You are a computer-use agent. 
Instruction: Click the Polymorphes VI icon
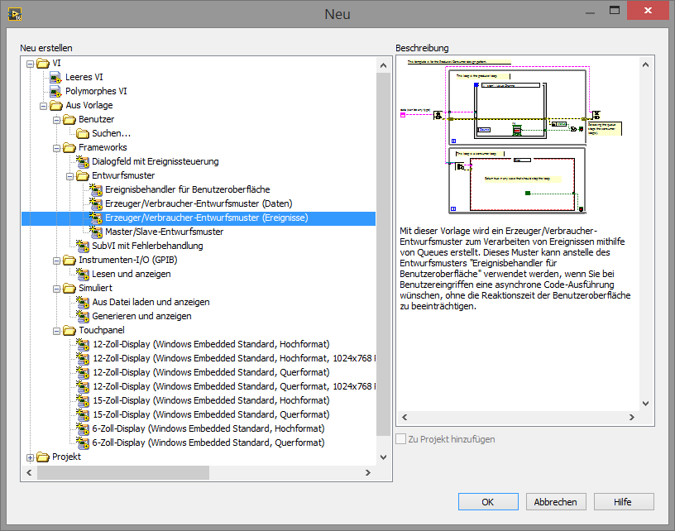tap(56, 91)
